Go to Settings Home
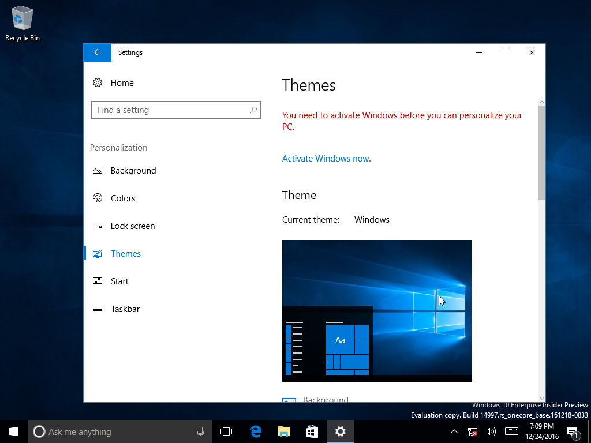Viewport: 591px width, 443px height. click(113, 83)
